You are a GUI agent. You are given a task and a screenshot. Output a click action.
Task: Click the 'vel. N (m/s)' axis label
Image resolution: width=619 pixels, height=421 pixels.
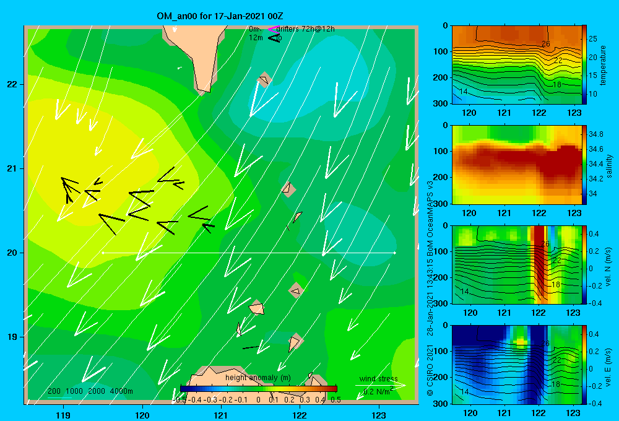click(x=608, y=267)
